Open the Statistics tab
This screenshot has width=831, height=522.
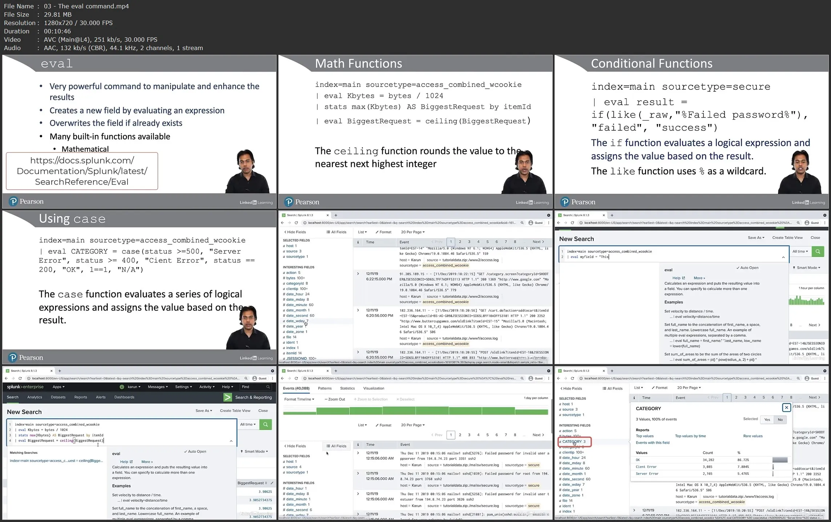click(x=347, y=389)
